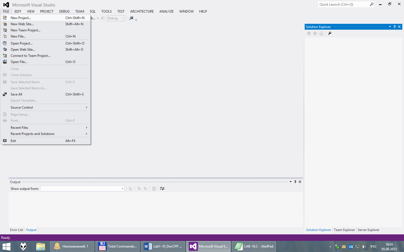Click the Find in Files toolbar icon
Image resolution: width=404 pixels, height=252 pixels.
tap(131, 18)
